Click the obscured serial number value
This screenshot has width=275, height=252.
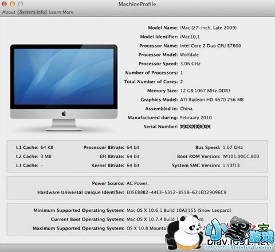tap(195, 127)
